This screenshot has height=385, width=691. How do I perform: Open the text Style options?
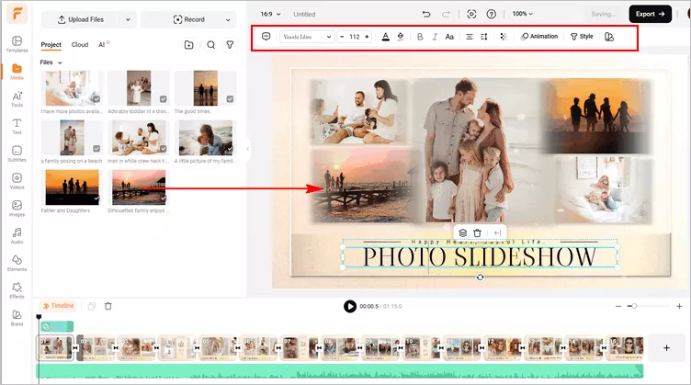(x=582, y=37)
